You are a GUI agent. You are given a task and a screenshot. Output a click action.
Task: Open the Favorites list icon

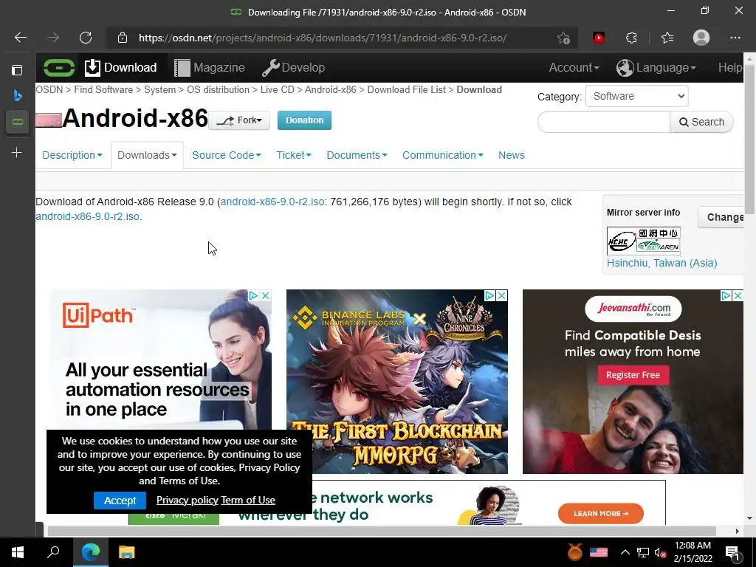(x=667, y=38)
